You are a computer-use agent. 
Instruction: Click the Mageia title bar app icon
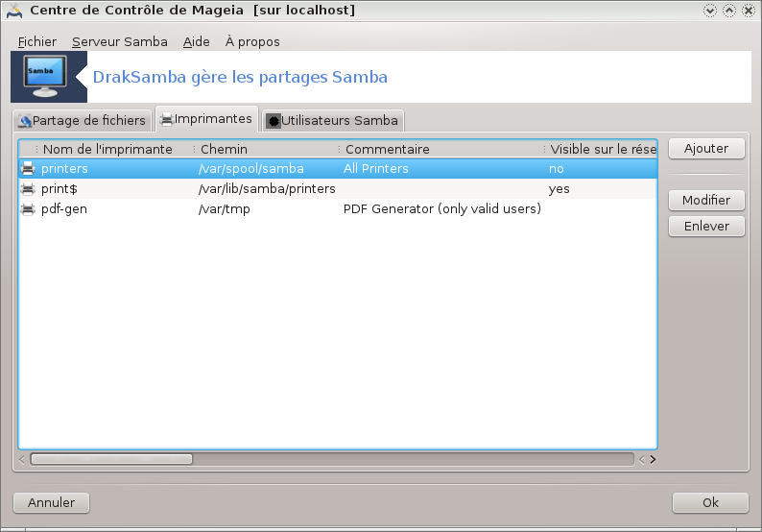(x=13, y=11)
